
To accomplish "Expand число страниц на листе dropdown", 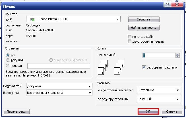I will pyautogui.click(x=177, y=90).
